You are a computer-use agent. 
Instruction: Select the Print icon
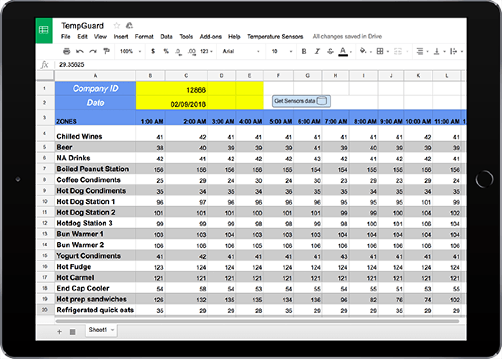[x=67, y=51]
